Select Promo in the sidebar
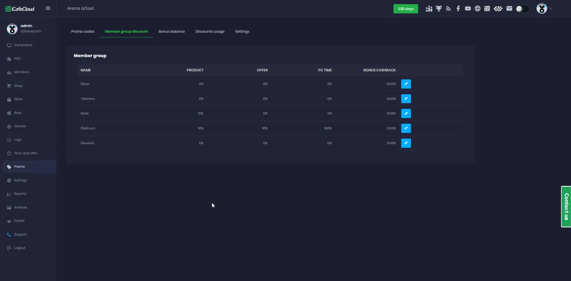The height and width of the screenshot is (281, 571). 28,167
